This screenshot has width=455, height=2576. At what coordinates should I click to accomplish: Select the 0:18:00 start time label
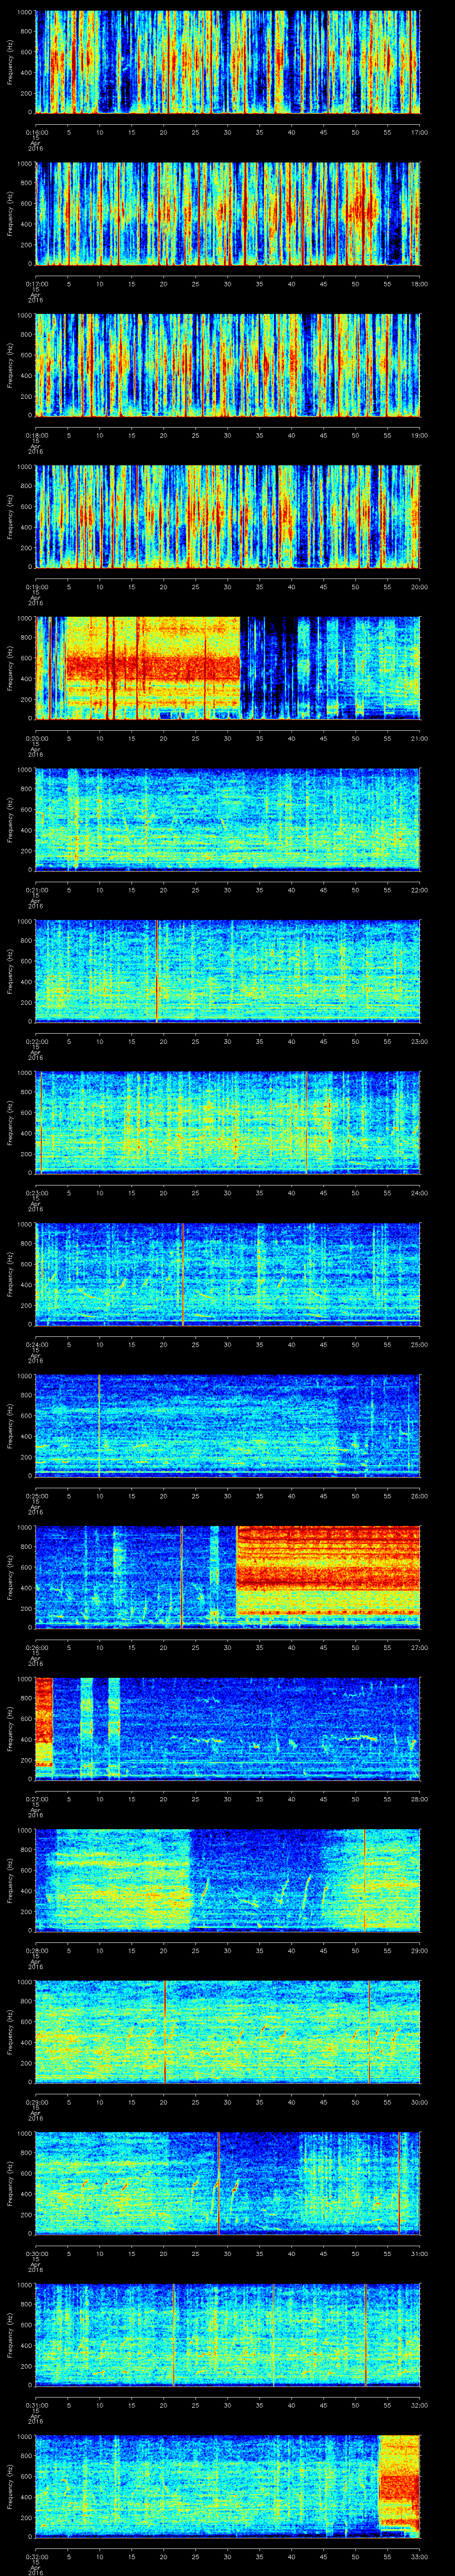36,435
